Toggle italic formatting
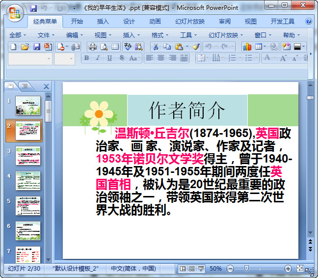Image resolution: width=318 pixels, height=278 pixels. (x=98, y=58)
